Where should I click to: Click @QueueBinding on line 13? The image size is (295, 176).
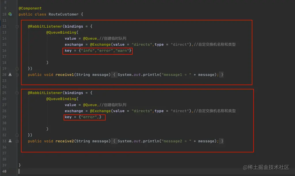coord(61,32)
